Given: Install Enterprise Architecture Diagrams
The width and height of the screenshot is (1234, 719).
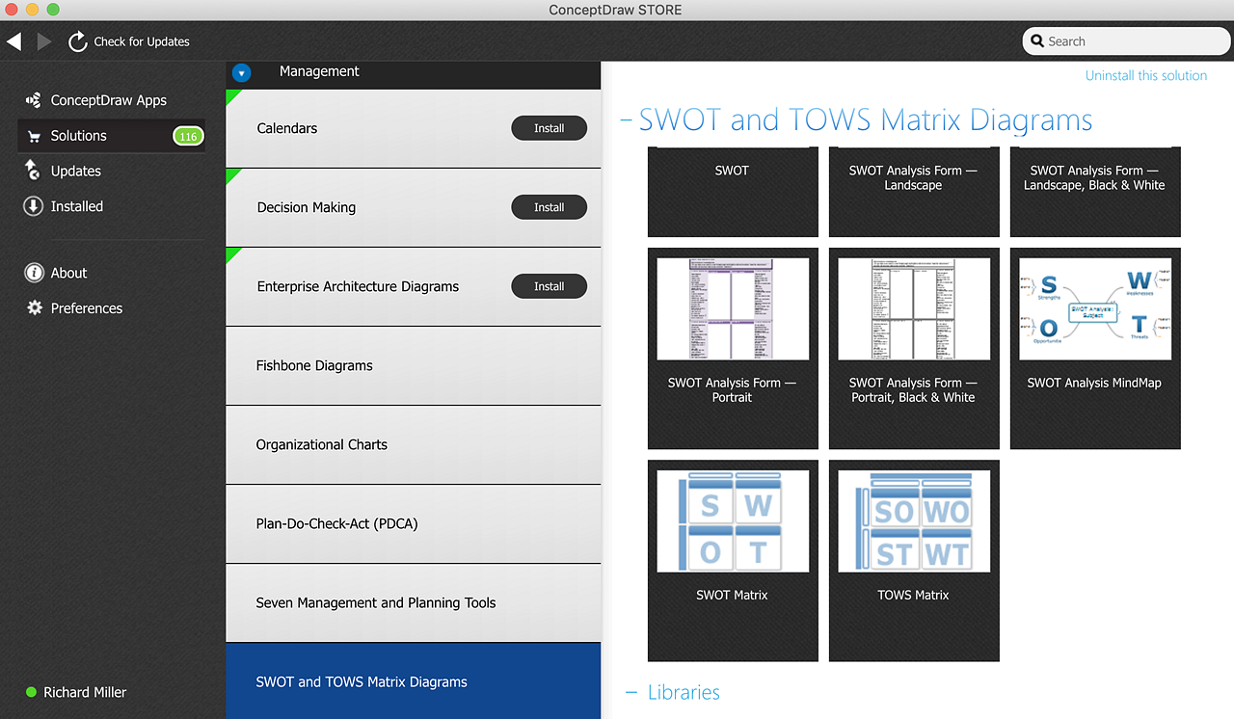Looking at the screenshot, I should pos(549,286).
